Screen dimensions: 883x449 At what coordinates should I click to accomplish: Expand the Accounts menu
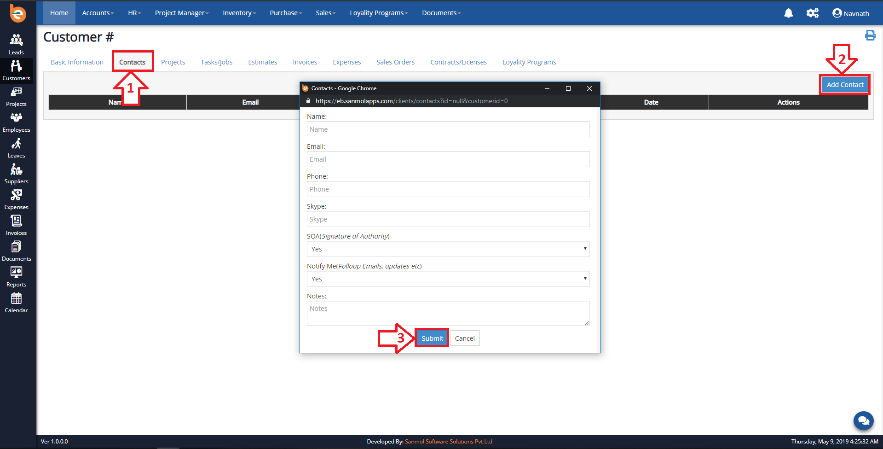pyautogui.click(x=98, y=13)
